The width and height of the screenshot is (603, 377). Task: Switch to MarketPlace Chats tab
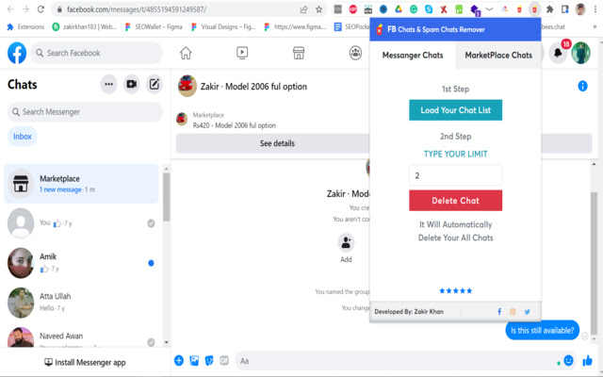click(x=498, y=55)
